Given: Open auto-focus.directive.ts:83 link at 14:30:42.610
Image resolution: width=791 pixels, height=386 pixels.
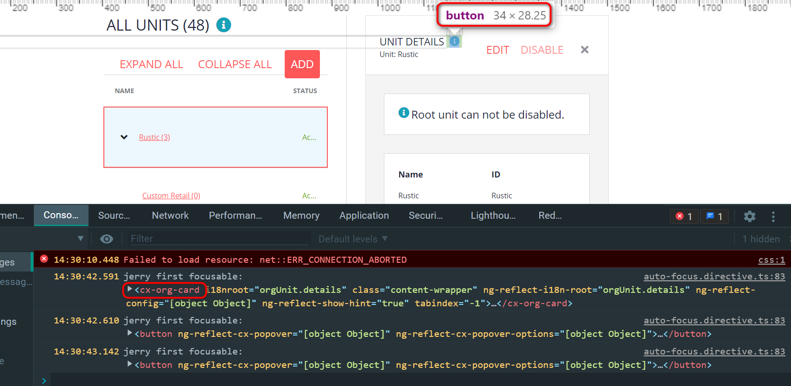Looking at the screenshot, I should tap(714, 320).
